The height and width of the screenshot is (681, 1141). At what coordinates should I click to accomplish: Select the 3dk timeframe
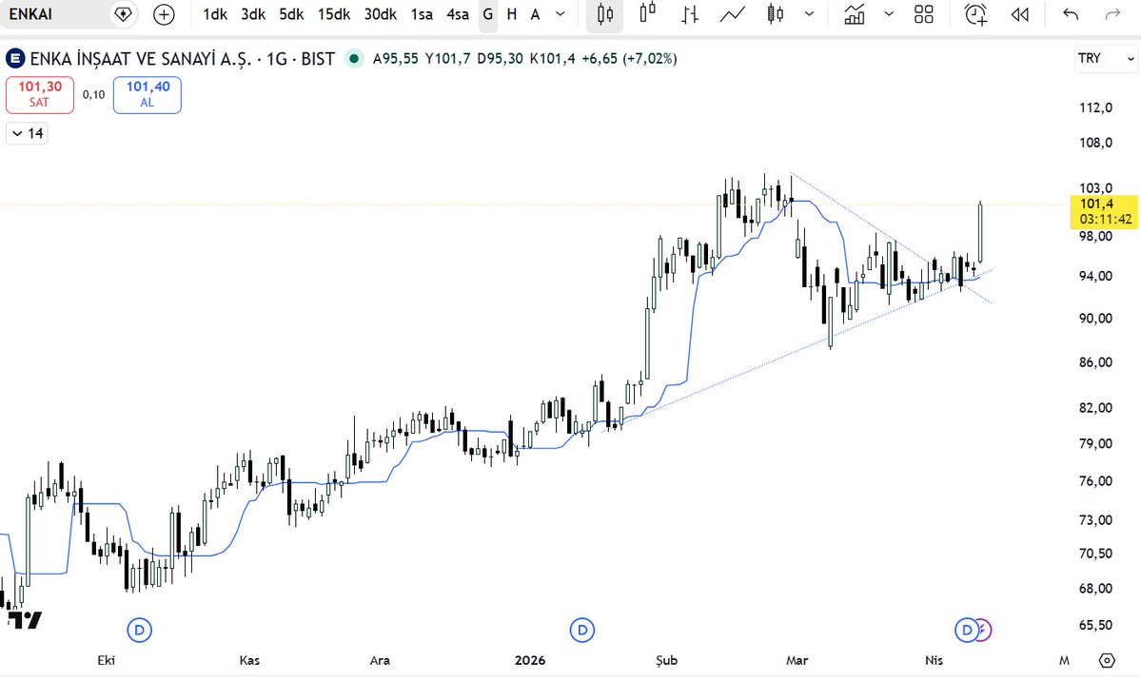pos(252,14)
